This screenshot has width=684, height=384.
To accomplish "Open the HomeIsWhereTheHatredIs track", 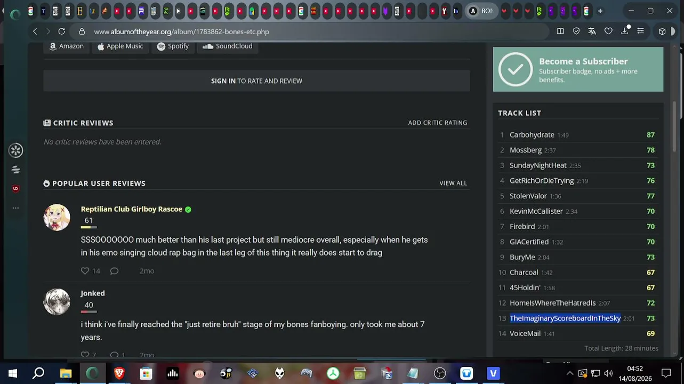I will point(553,303).
